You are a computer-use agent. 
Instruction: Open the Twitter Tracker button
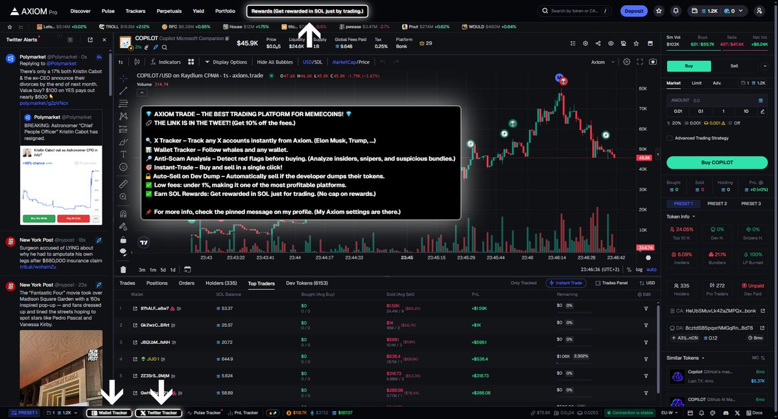pyautogui.click(x=159, y=413)
